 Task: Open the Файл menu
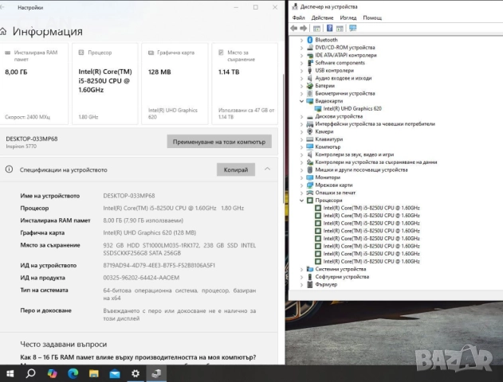click(x=298, y=18)
